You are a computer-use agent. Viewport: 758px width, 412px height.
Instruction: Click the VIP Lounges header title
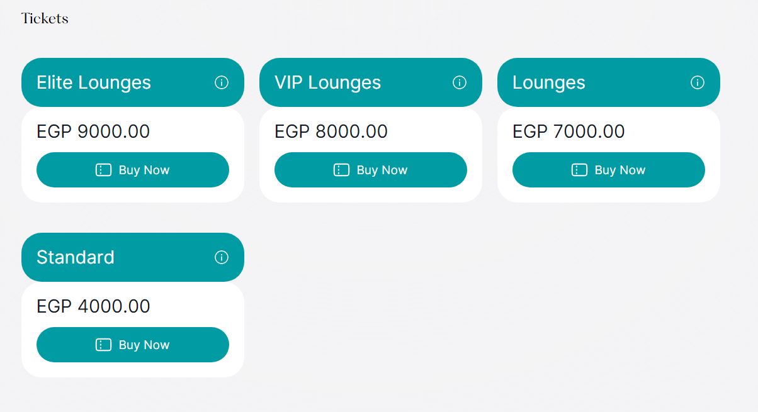pos(327,82)
